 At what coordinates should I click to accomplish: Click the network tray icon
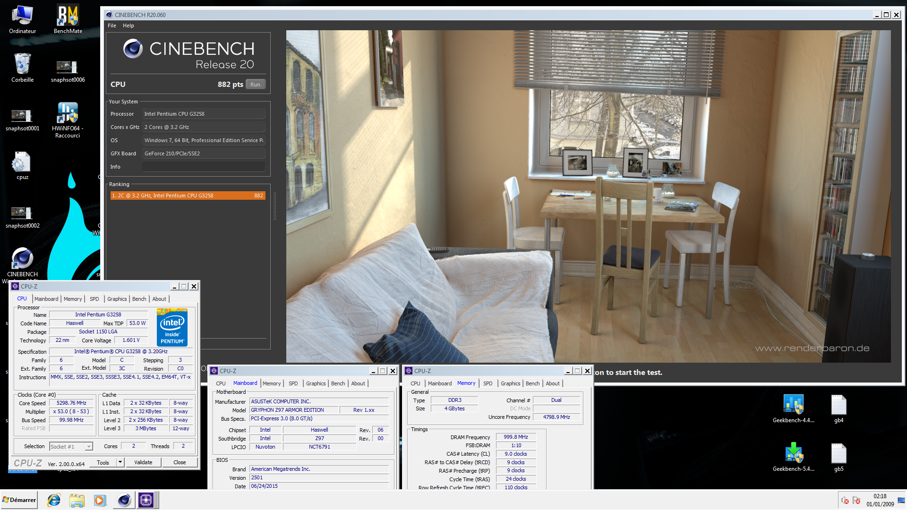[x=856, y=501]
